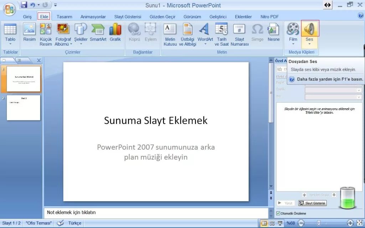The height and width of the screenshot is (228, 365).
Task: Click the Yürüt play button
Action: pyautogui.click(x=286, y=203)
